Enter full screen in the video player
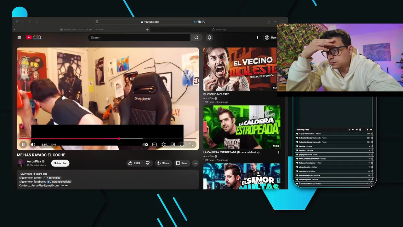This screenshot has width=403, height=227. click(x=191, y=144)
